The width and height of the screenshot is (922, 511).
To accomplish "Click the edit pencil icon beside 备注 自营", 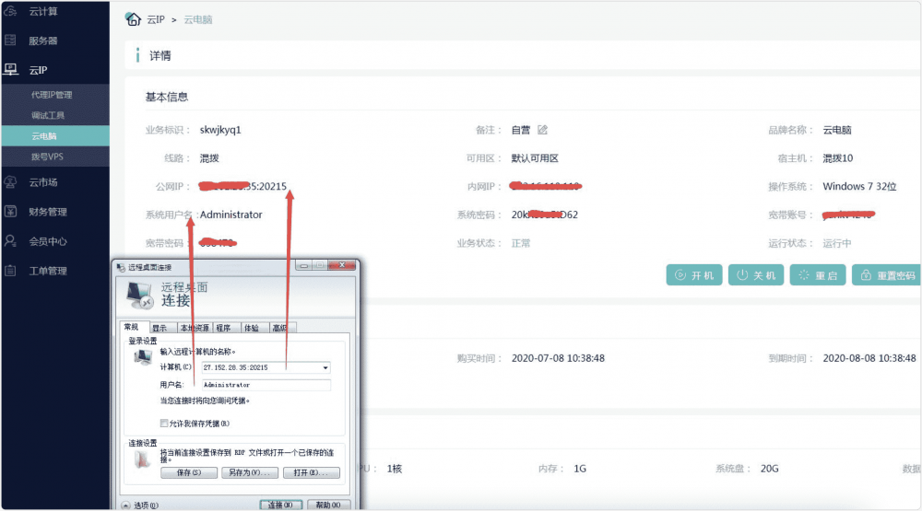I will (x=543, y=130).
